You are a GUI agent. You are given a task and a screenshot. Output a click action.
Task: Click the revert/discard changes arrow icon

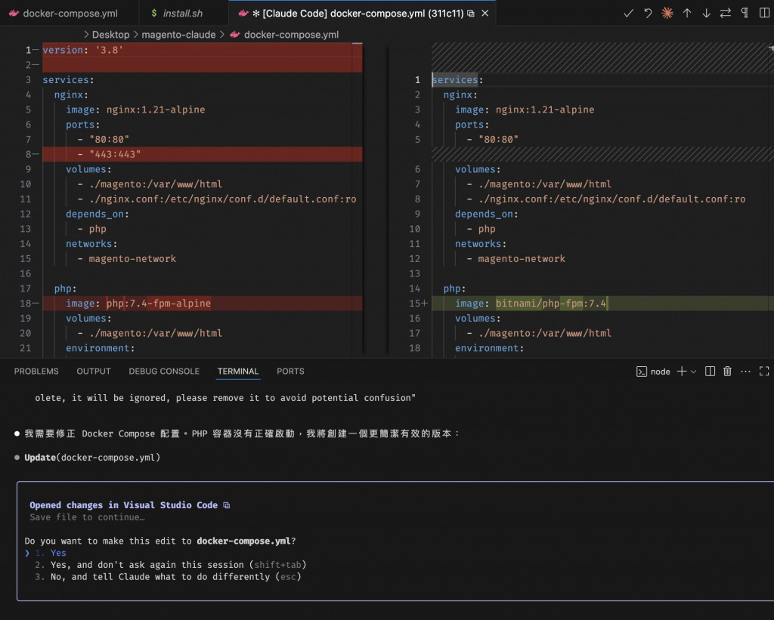(648, 14)
